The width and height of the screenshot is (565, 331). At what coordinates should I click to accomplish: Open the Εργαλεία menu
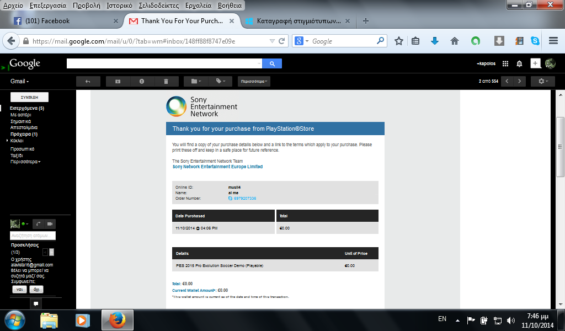point(199,6)
